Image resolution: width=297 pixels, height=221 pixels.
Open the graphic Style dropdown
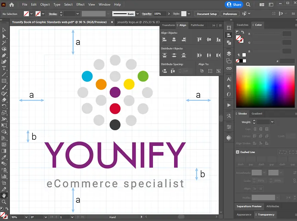pos(189,14)
